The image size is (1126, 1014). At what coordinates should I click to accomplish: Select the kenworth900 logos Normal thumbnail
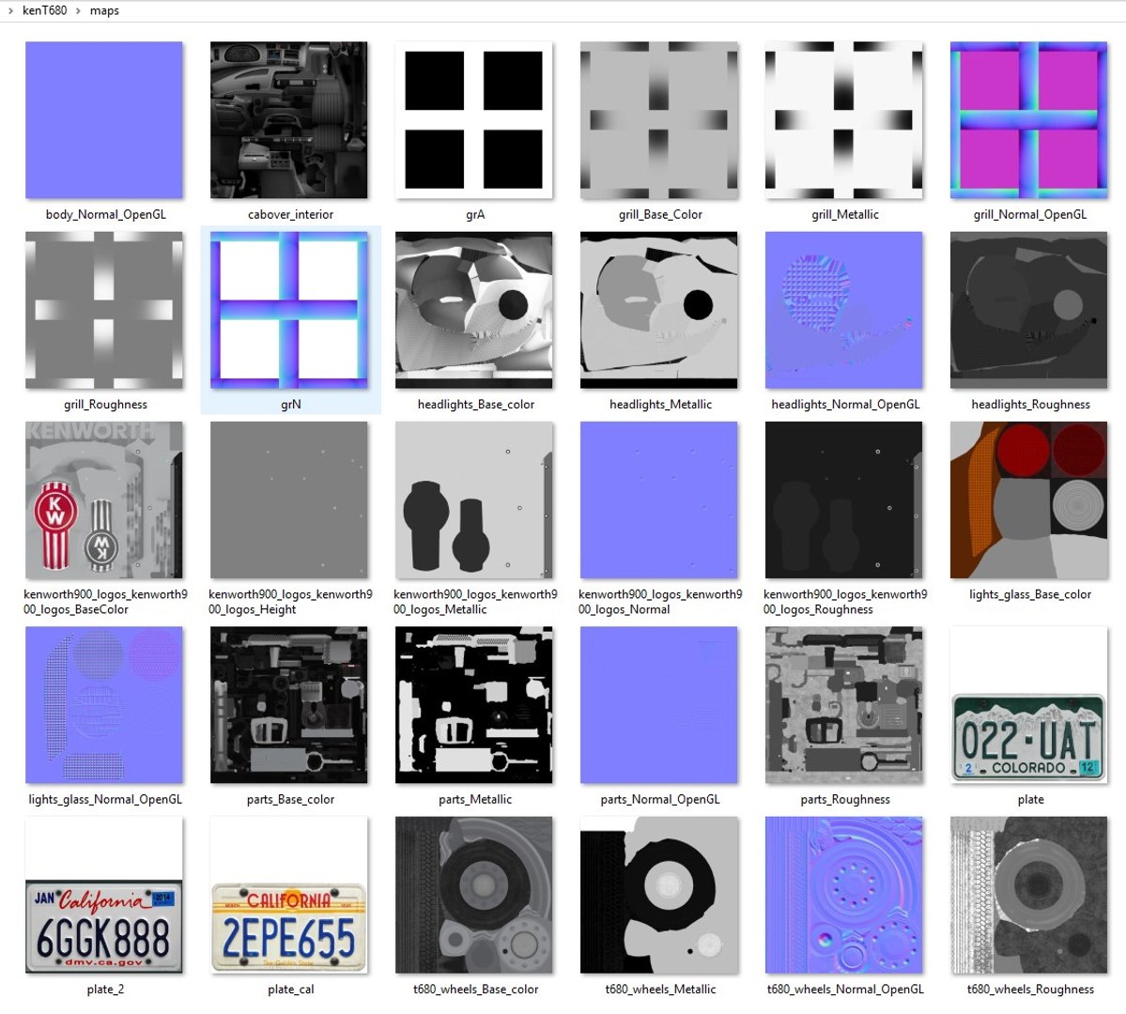659,499
